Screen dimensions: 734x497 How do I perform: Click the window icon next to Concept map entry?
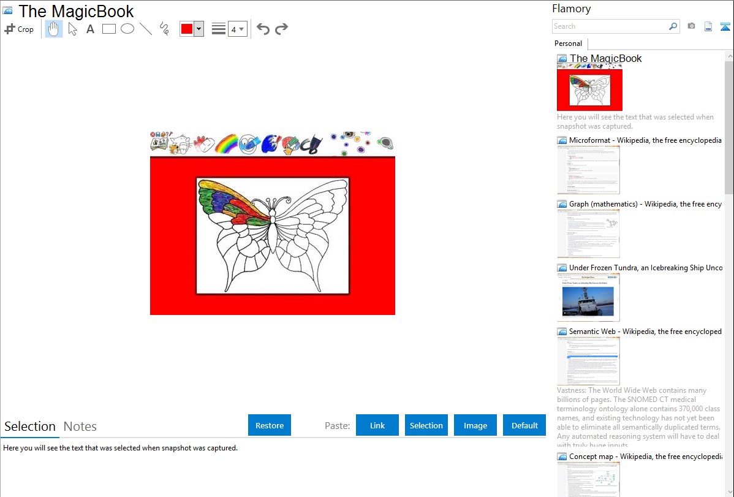562,457
